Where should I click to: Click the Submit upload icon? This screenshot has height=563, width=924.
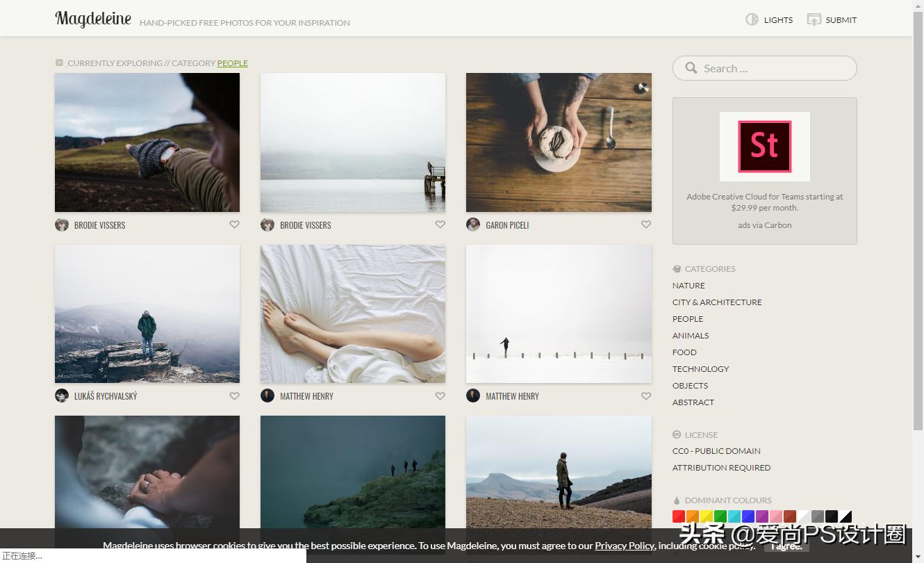[814, 19]
